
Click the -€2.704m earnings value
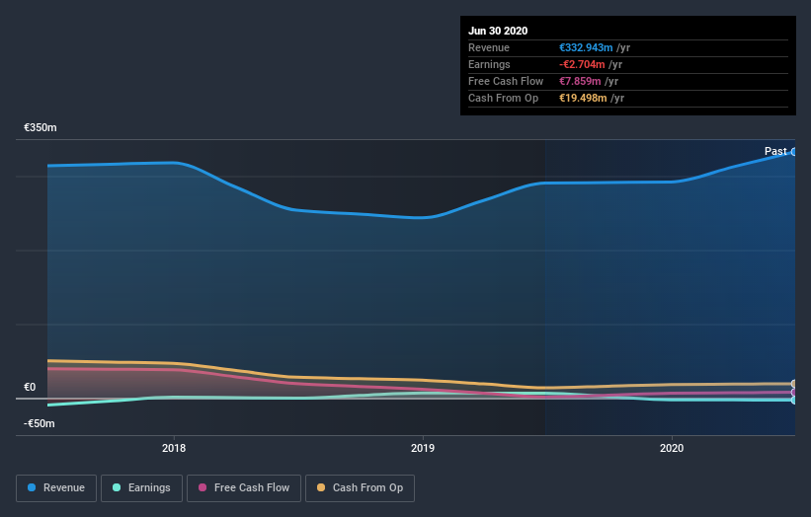point(582,64)
